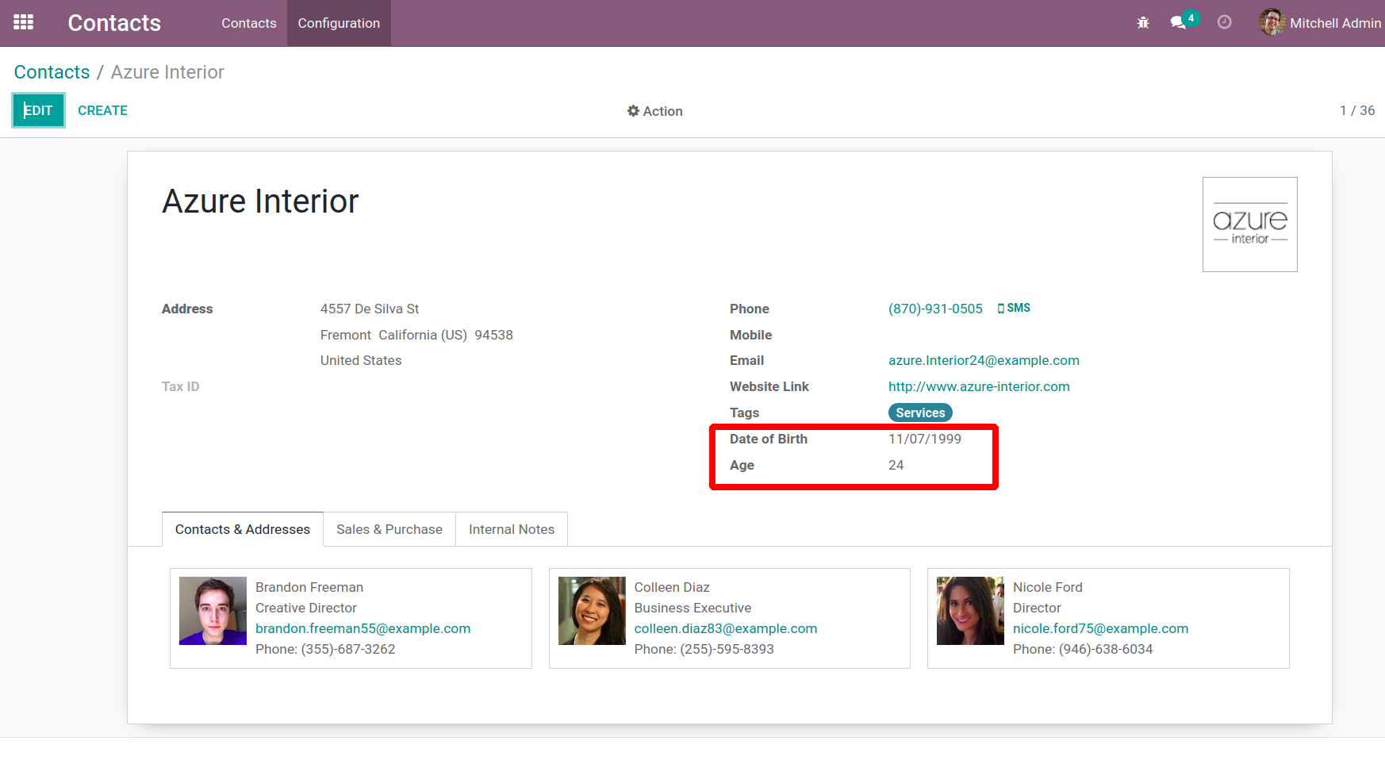Image resolution: width=1385 pixels, height=760 pixels.
Task: Click Creative Director job title
Action: tap(306, 608)
